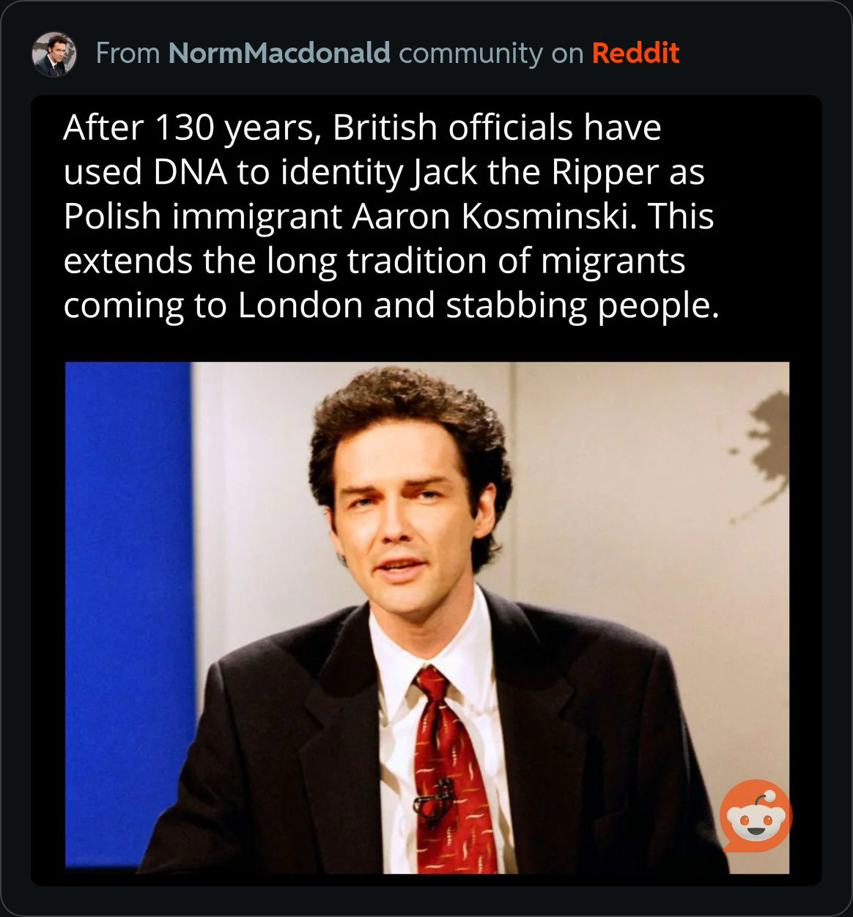Screen dimensions: 853x917
Task: Click the dark card header area above the post
Action: click(426, 53)
